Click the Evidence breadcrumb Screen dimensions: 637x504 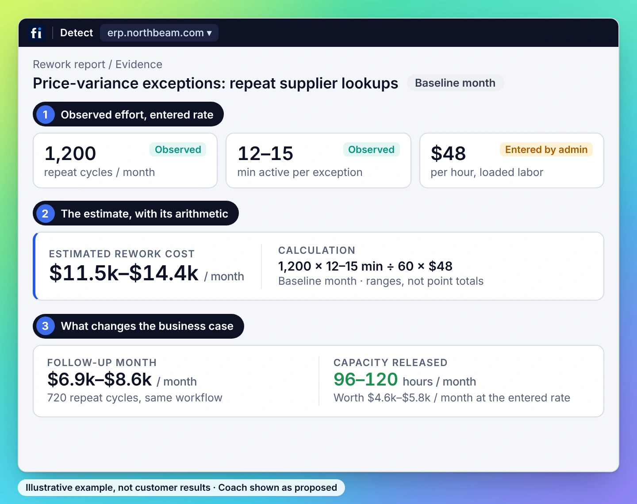point(139,65)
